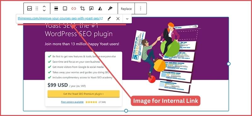Apply duotone filter icon
The image size is (252, 116).
[x=100, y=9]
